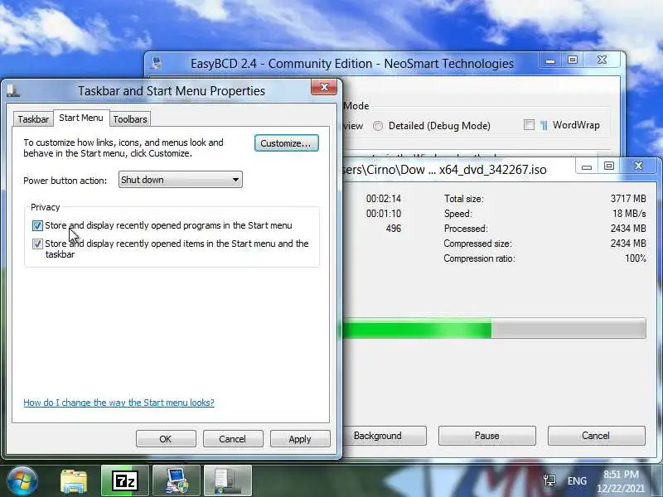Open the Toolbars tab
663x497 pixels.
(x=130, y=119)
